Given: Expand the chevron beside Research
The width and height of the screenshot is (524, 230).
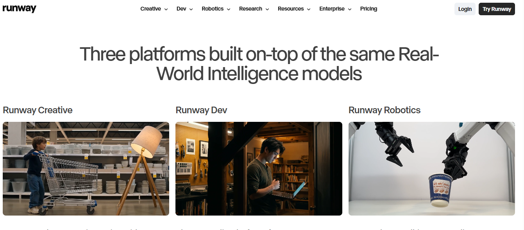Looking at the screenshot, I should click(267, 9).
